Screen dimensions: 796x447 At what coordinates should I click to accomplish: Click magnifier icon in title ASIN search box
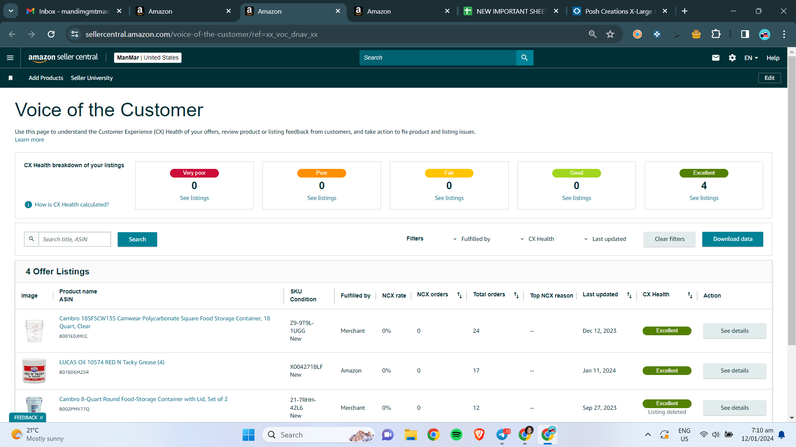(32, 239)
